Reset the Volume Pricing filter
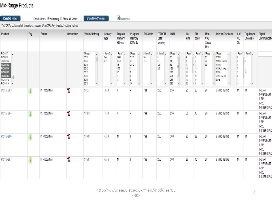 click(x=87, y=54)
